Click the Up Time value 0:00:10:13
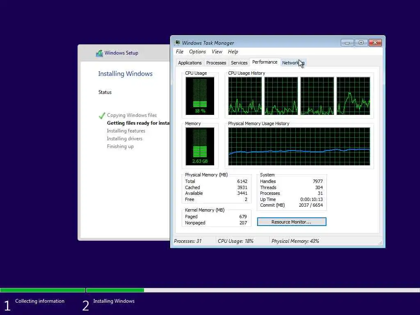The image size is (420, 315). pos(312,200)
